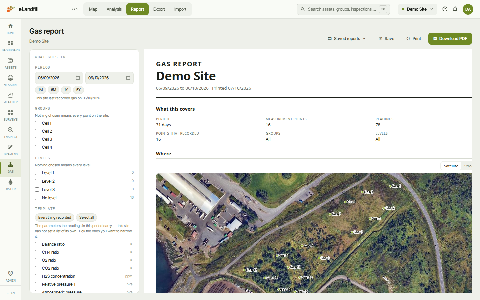Click the Download PDF button

(450, 39)
